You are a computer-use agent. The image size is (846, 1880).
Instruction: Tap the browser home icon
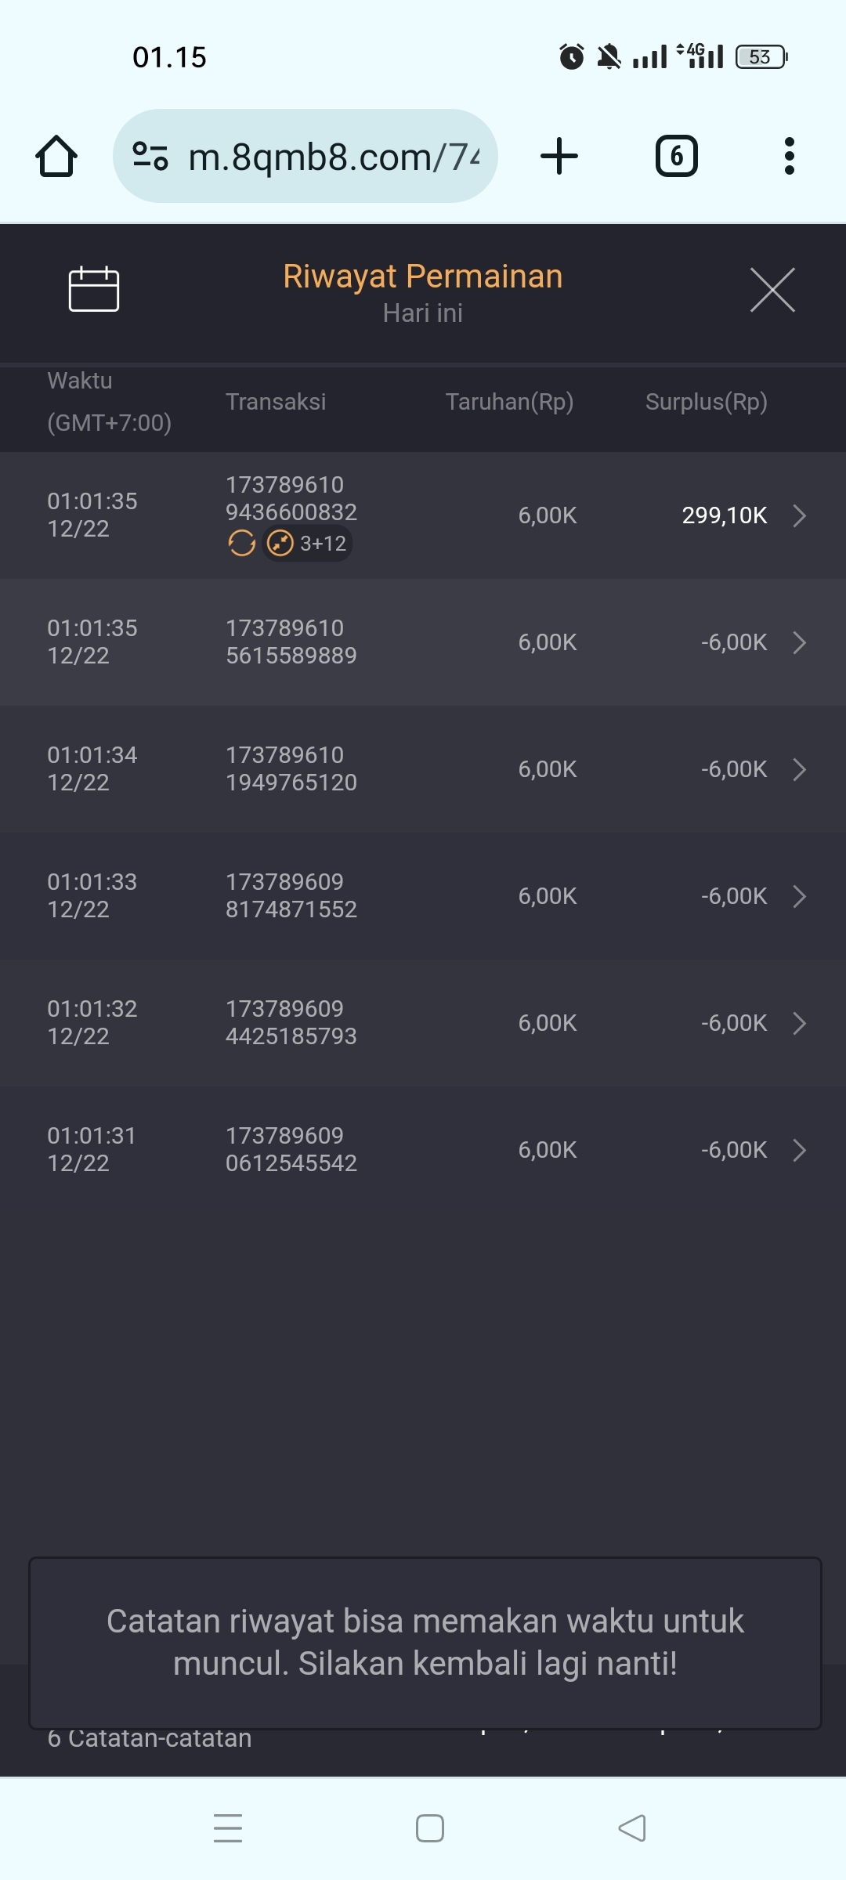click(x=56, y=156)
